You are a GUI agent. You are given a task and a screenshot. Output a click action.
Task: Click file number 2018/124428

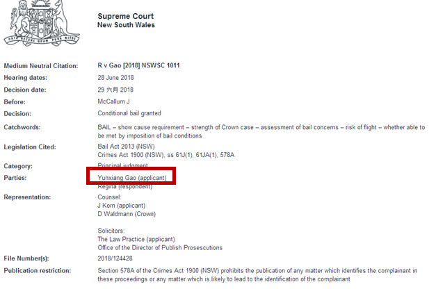119,258
